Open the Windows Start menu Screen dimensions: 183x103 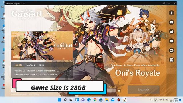point(59,100)
